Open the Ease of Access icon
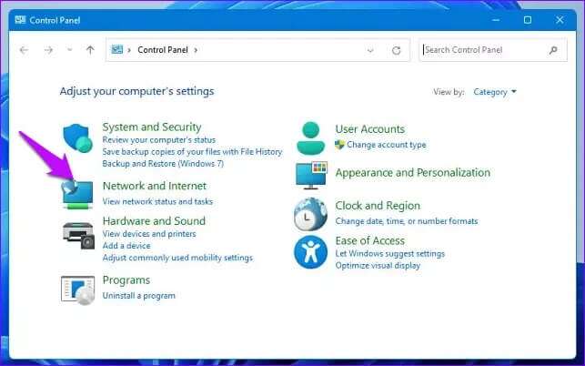Image resolution: width=585 pixels, height=366 pixels. click(310, 252)
